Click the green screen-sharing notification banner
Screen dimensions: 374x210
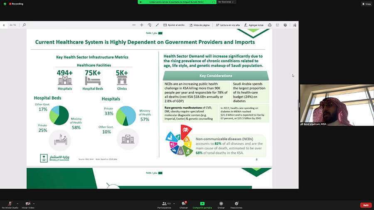[x=177, y=2]
